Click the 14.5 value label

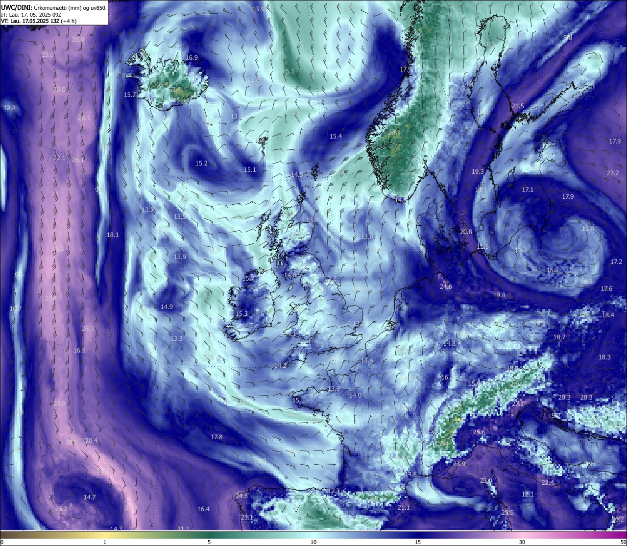(x=297, y=174)
